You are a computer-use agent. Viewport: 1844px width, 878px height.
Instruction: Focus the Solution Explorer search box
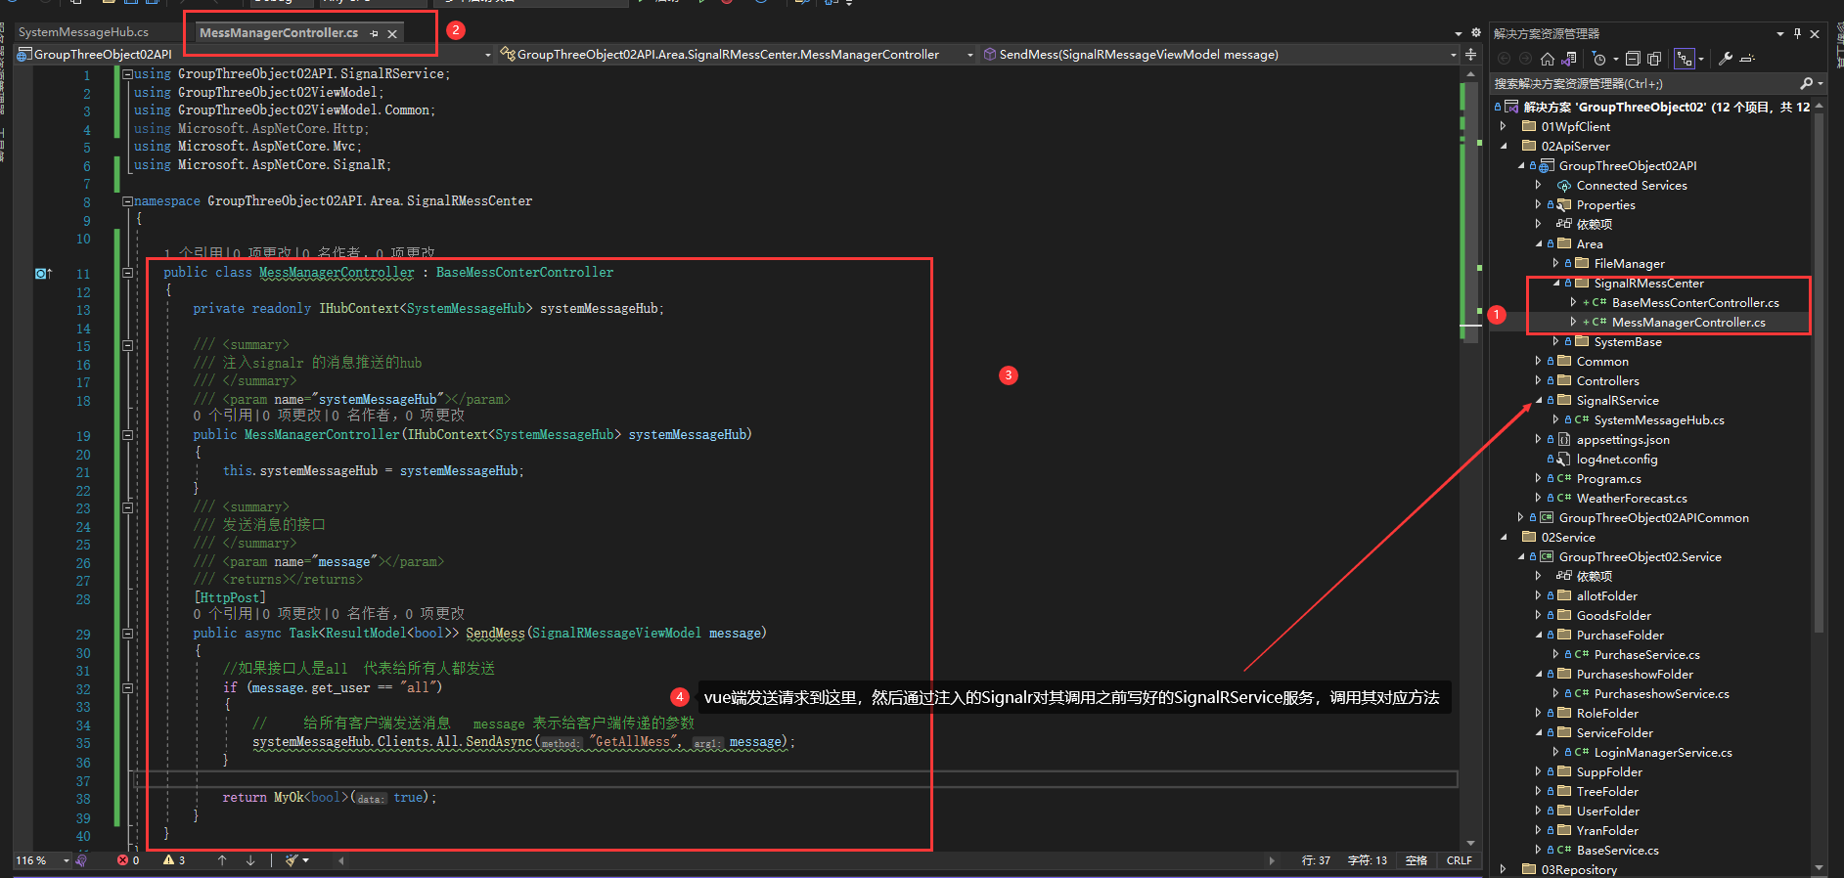pyautogui.click(x=1644, y=83)
